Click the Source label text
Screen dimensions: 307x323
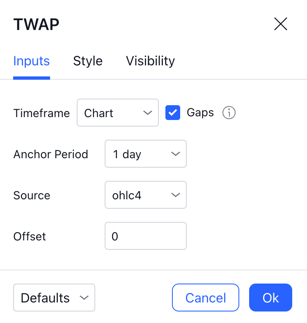[x=32, y=195]
